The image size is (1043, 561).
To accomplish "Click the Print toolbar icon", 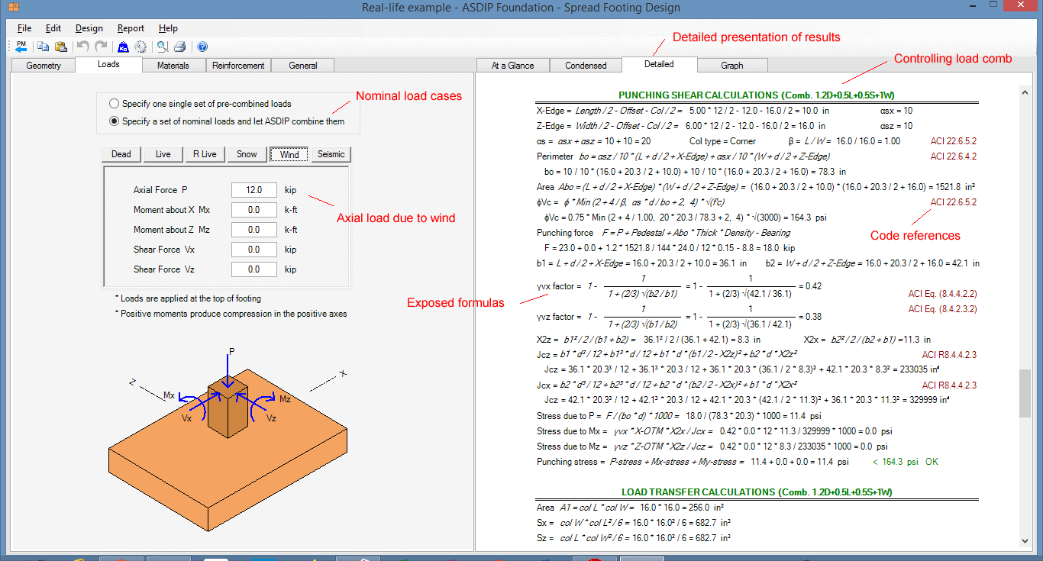I will (179, 47).
